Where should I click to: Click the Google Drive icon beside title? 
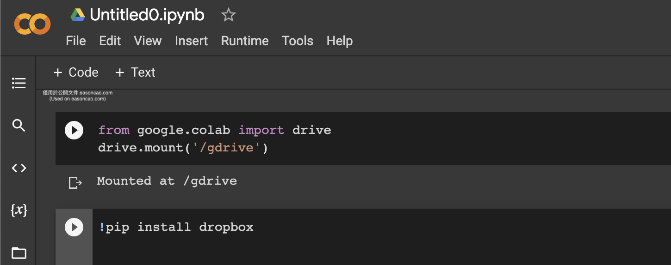click(78, 15)
